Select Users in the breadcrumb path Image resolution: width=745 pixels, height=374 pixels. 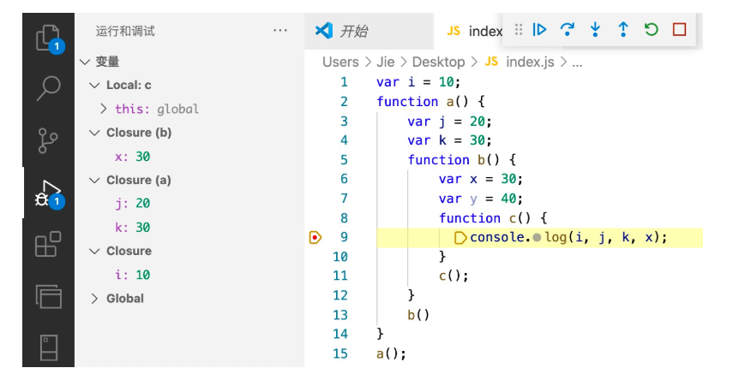(340, 62)
